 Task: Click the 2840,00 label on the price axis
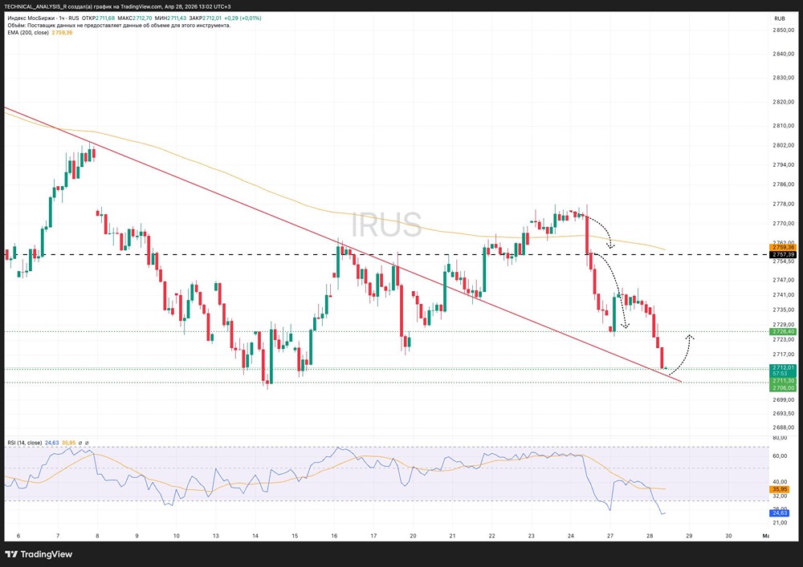coord(783,55)
